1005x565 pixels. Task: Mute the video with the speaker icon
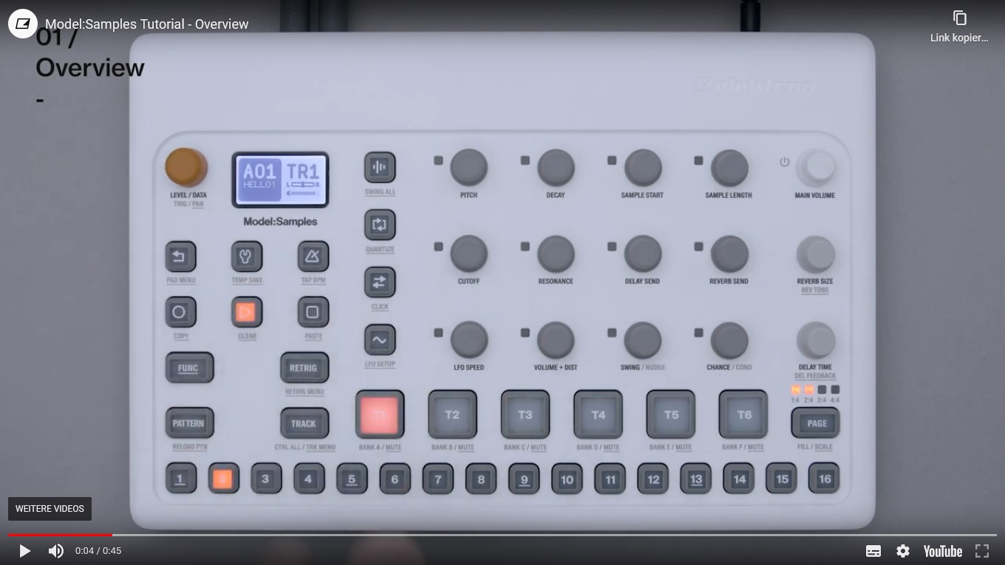coord(56,551)
